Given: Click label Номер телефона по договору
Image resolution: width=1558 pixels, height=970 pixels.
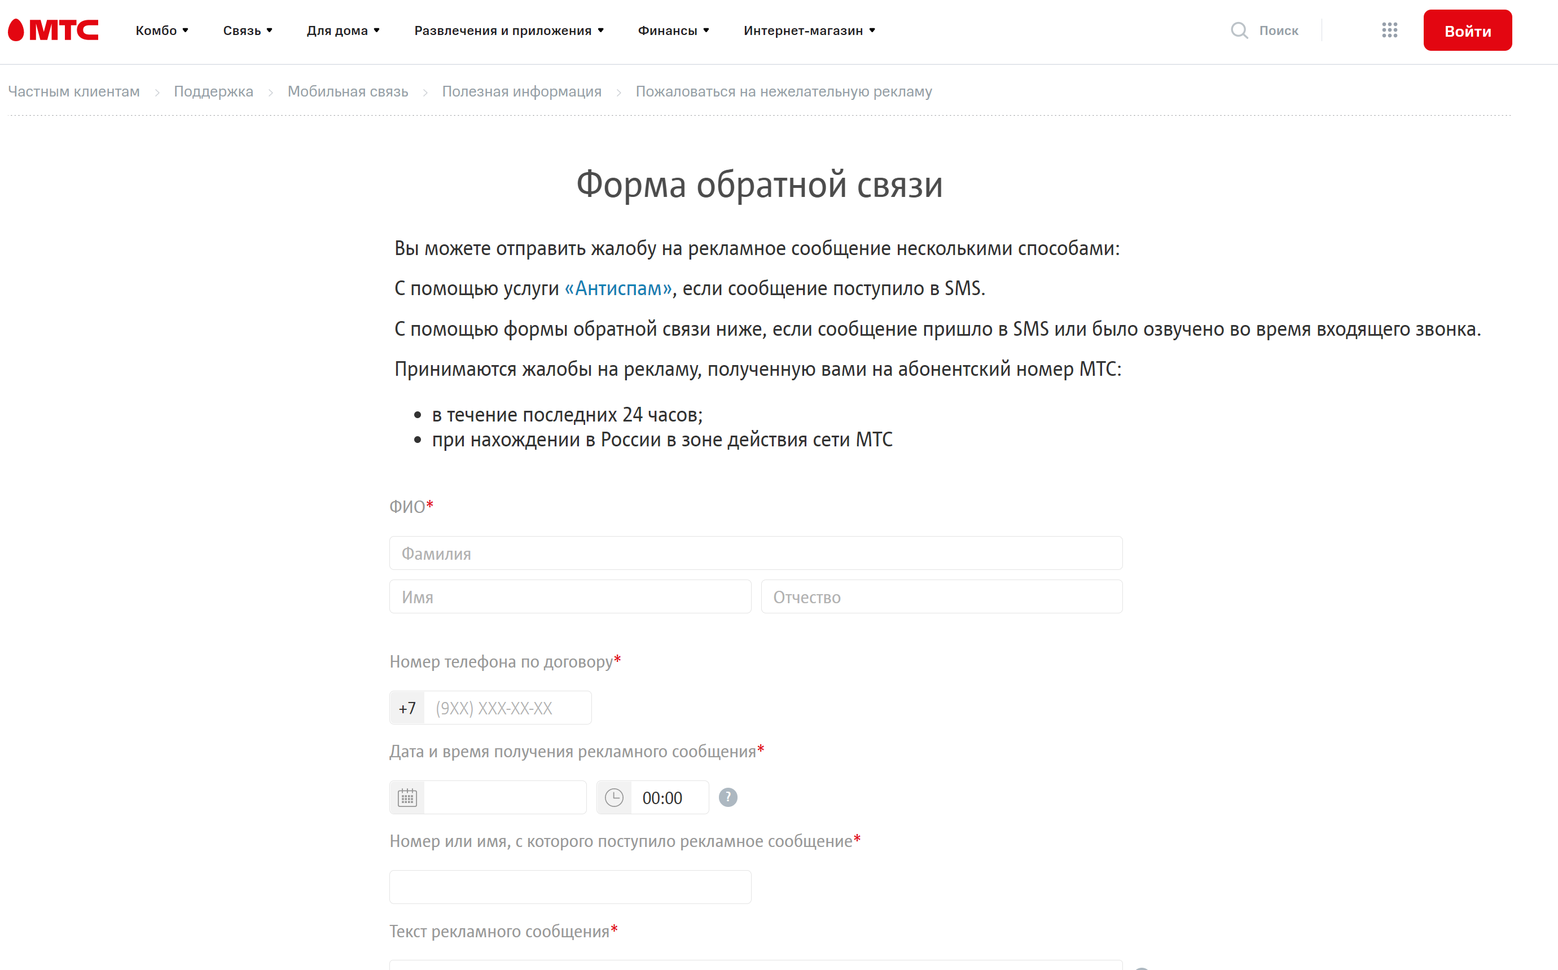Looking at the screenshot, I should pos(506,661).
